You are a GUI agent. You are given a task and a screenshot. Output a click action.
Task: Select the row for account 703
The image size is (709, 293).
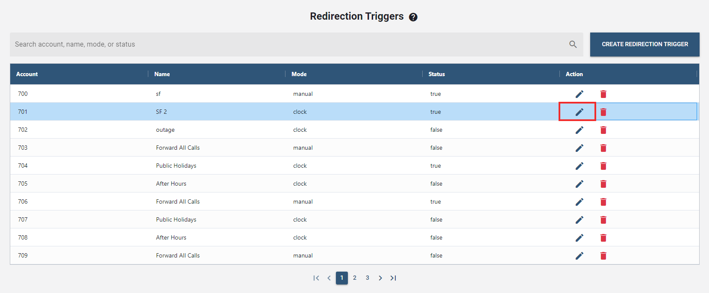85,148
